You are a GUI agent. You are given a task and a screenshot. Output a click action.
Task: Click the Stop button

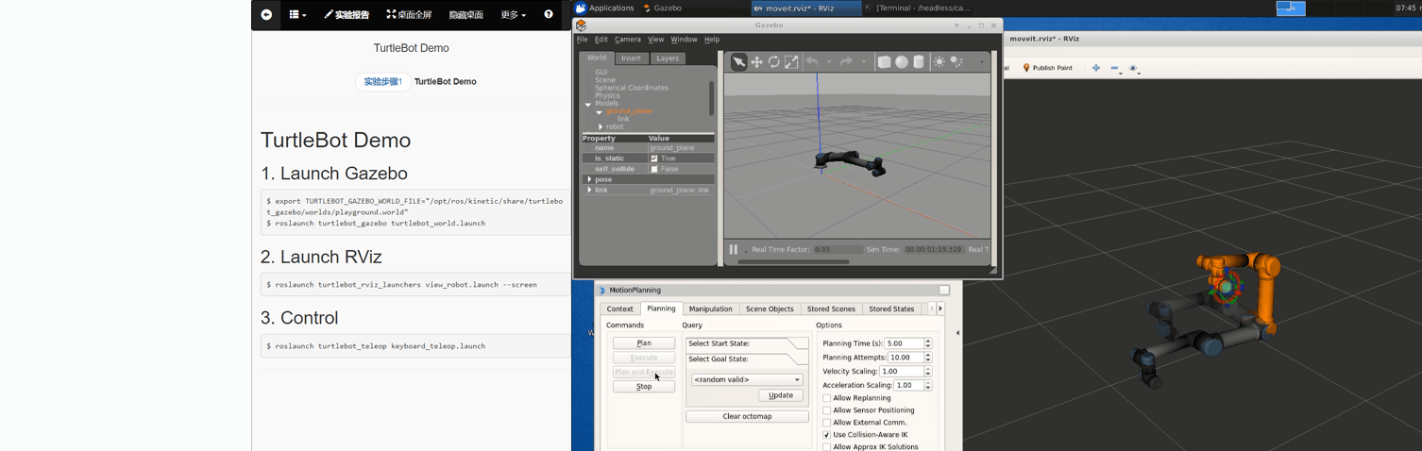644,387
